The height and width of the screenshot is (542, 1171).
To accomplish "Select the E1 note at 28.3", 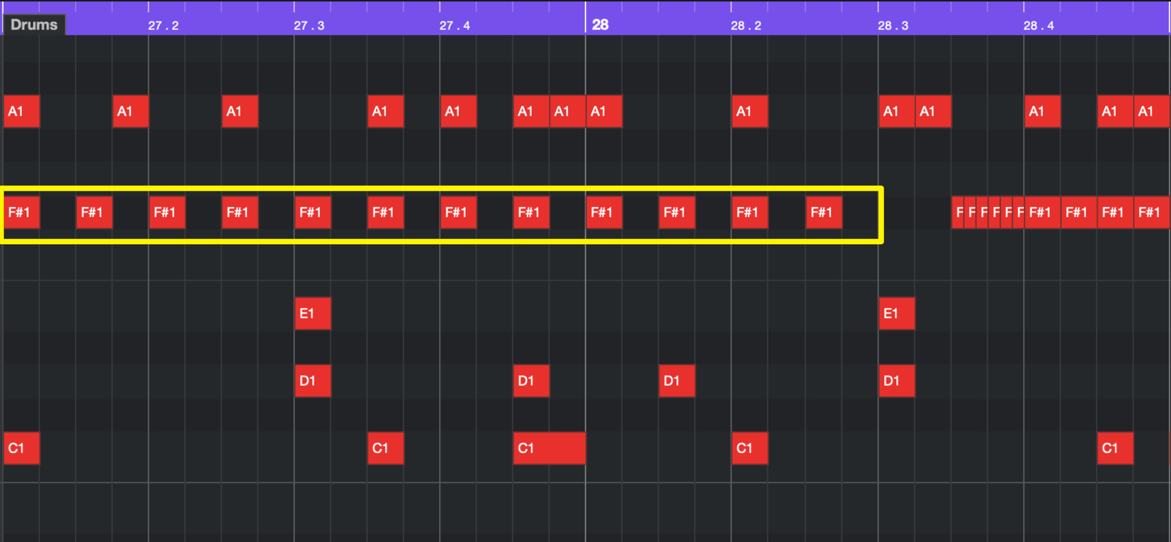I will [x=897, y=313].
